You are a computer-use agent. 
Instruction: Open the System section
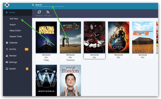pyautogui.click(x=11, y=69)
